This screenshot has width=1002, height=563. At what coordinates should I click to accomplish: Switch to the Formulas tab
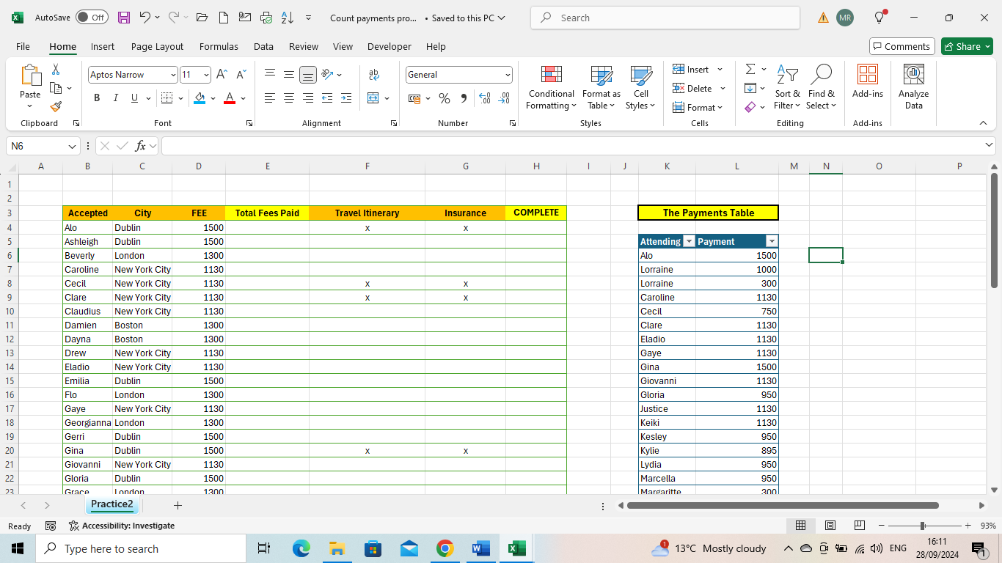point(219,46)
